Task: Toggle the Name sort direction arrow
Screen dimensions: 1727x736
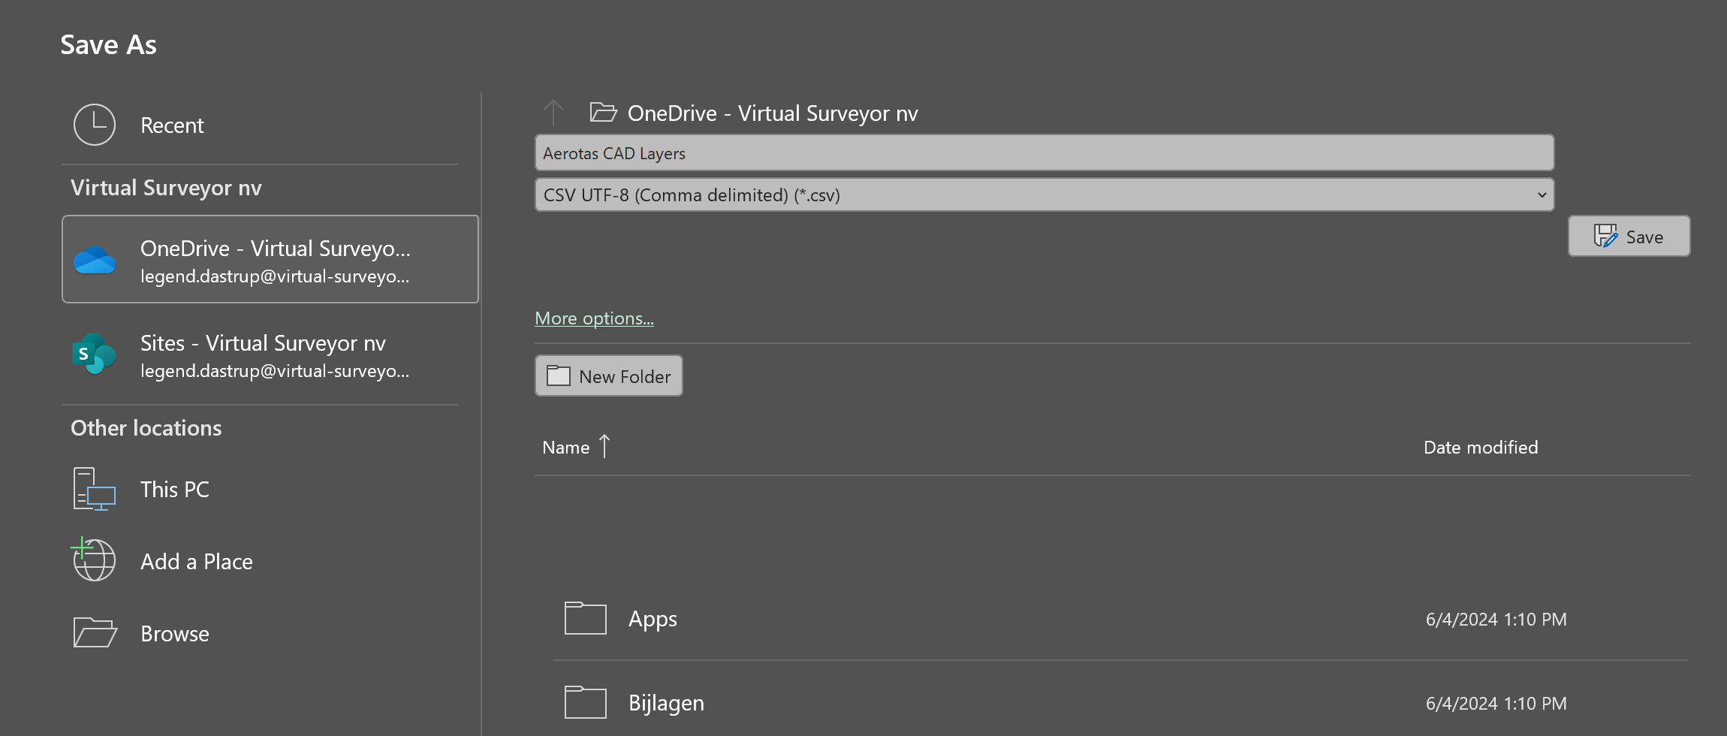Action: pyautogui.click(x=604, y=446)
